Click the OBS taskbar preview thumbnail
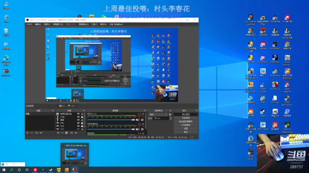Screen dimensions: 309x173 [75, 155]
